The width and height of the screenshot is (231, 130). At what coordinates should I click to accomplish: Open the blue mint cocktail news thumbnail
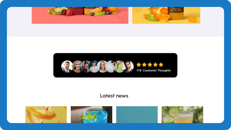[x=92, y=114]
